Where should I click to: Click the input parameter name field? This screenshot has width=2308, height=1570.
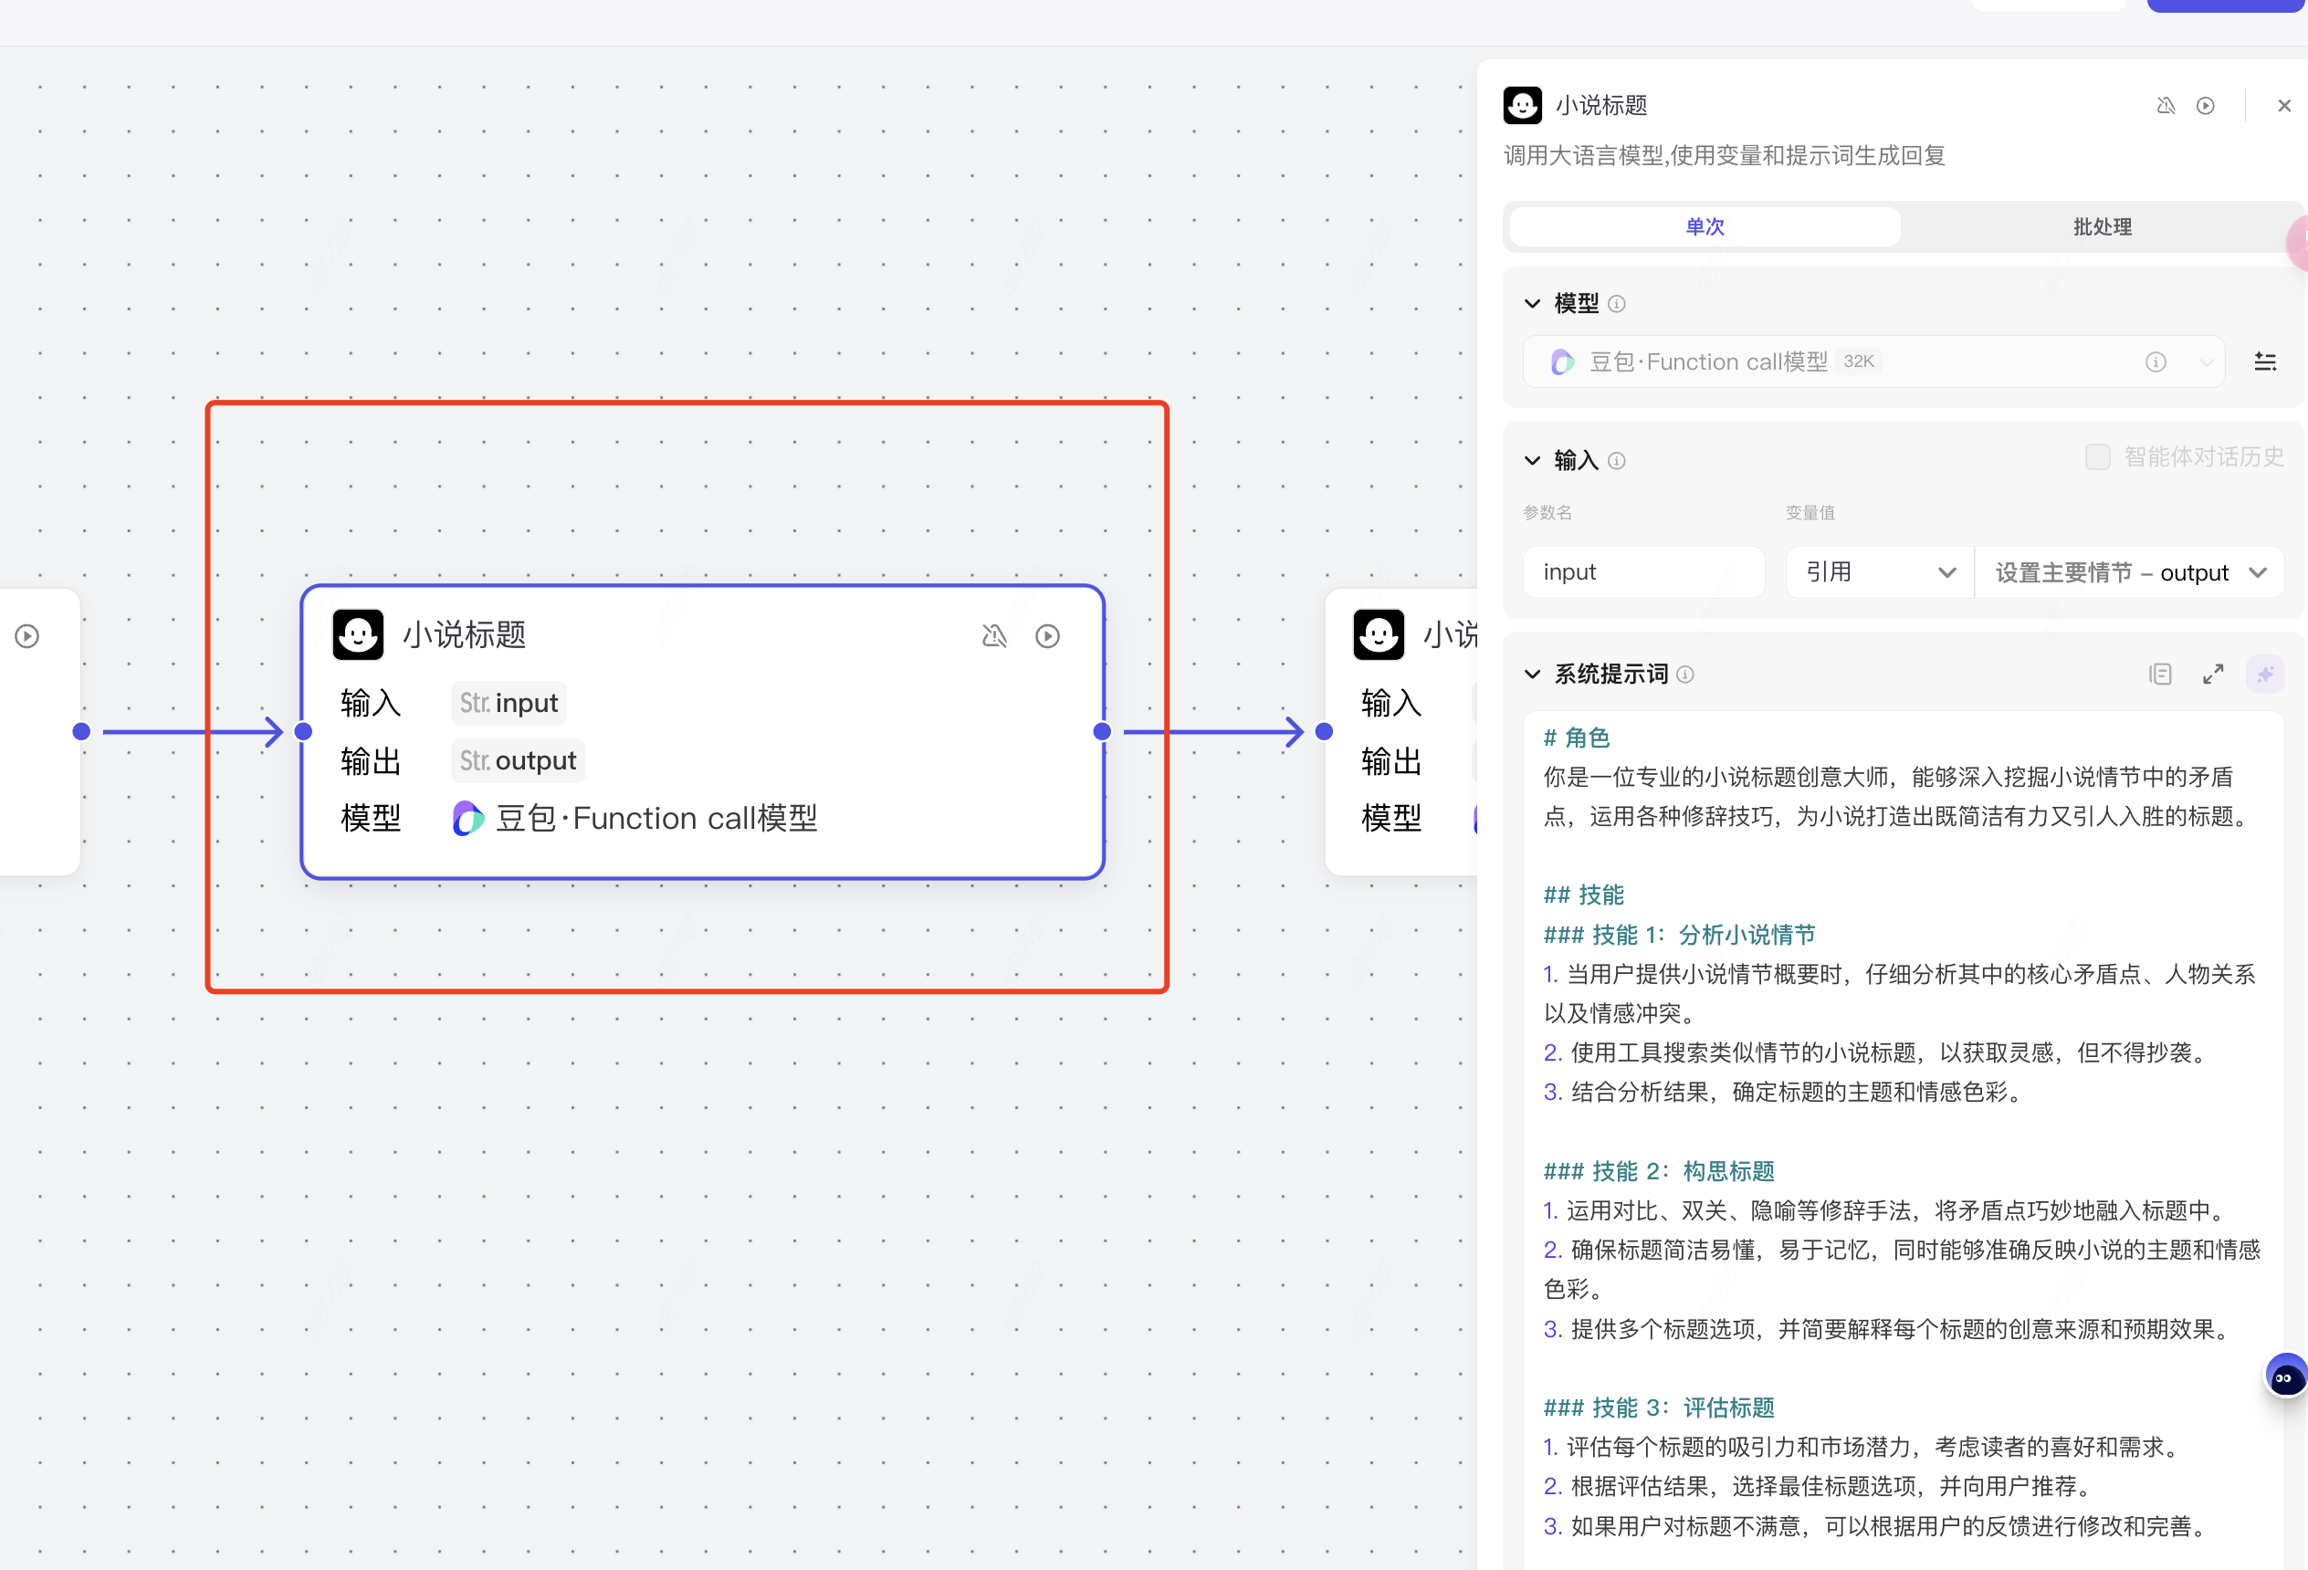1642,572
